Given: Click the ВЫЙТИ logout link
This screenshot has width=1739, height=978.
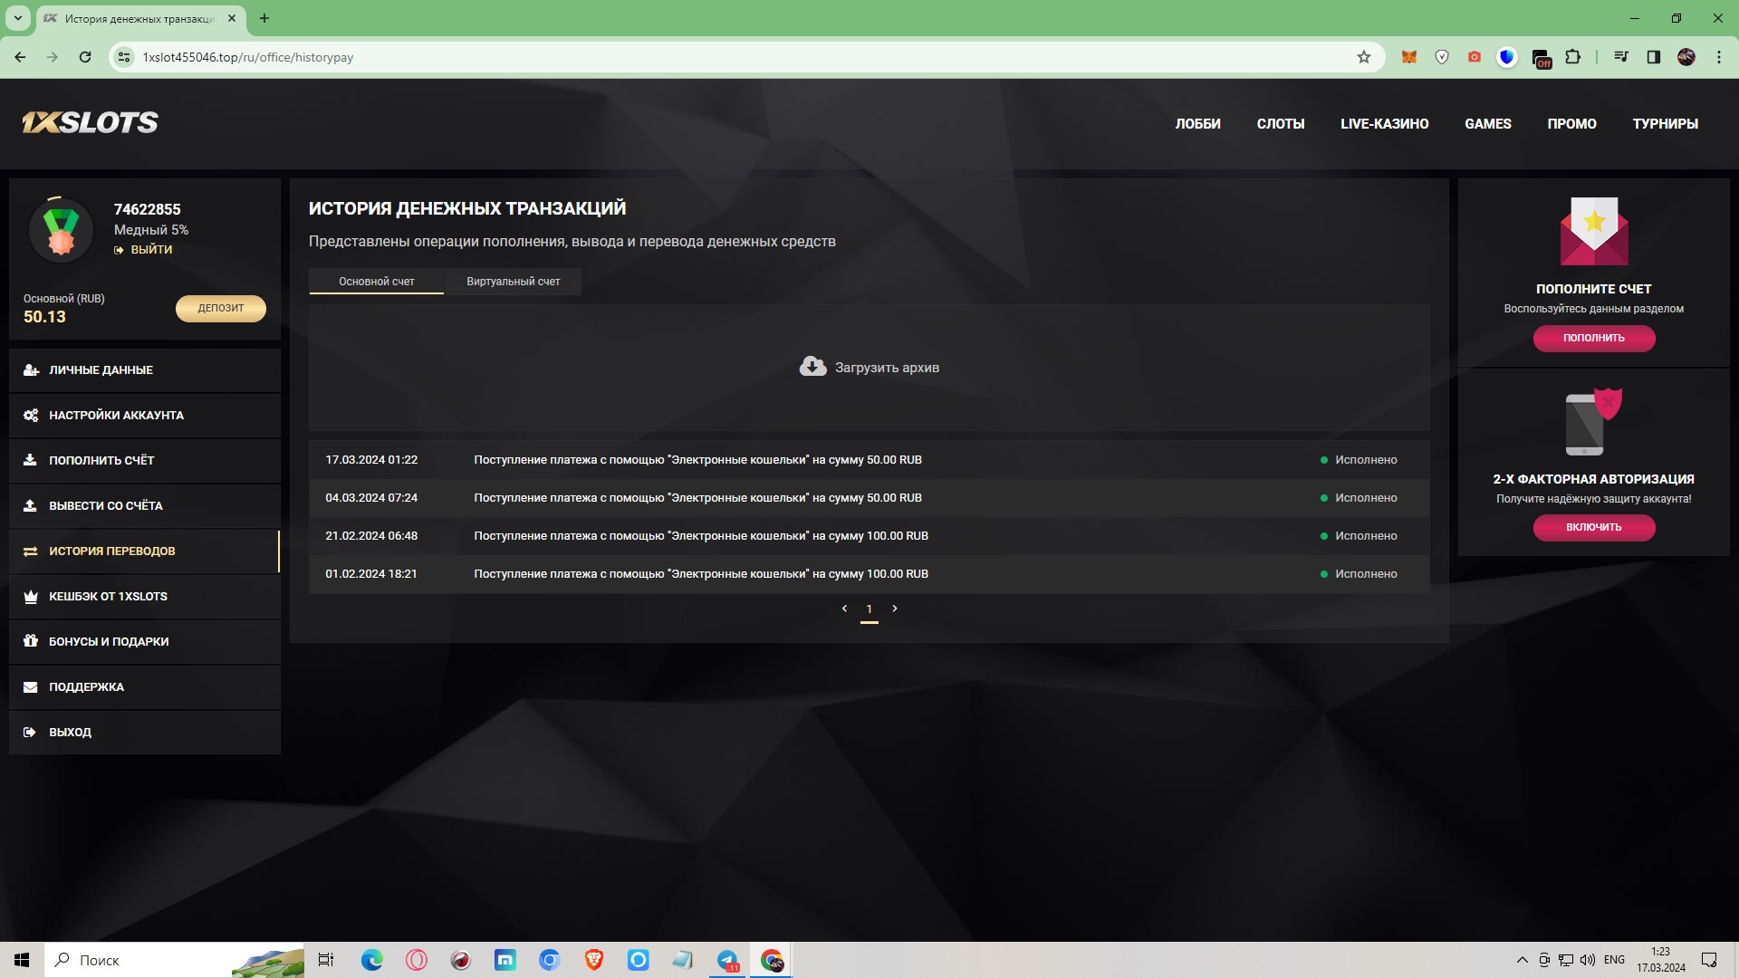Looking at the screenshot, I should pos(150,250).
